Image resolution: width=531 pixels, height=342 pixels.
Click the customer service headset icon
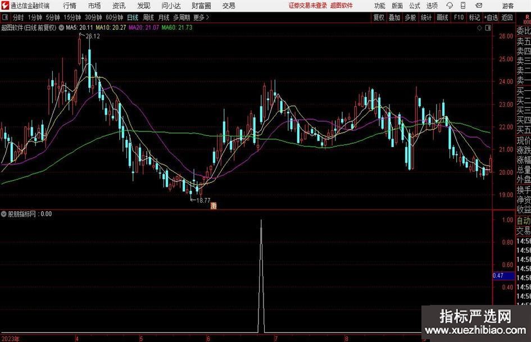450,6
